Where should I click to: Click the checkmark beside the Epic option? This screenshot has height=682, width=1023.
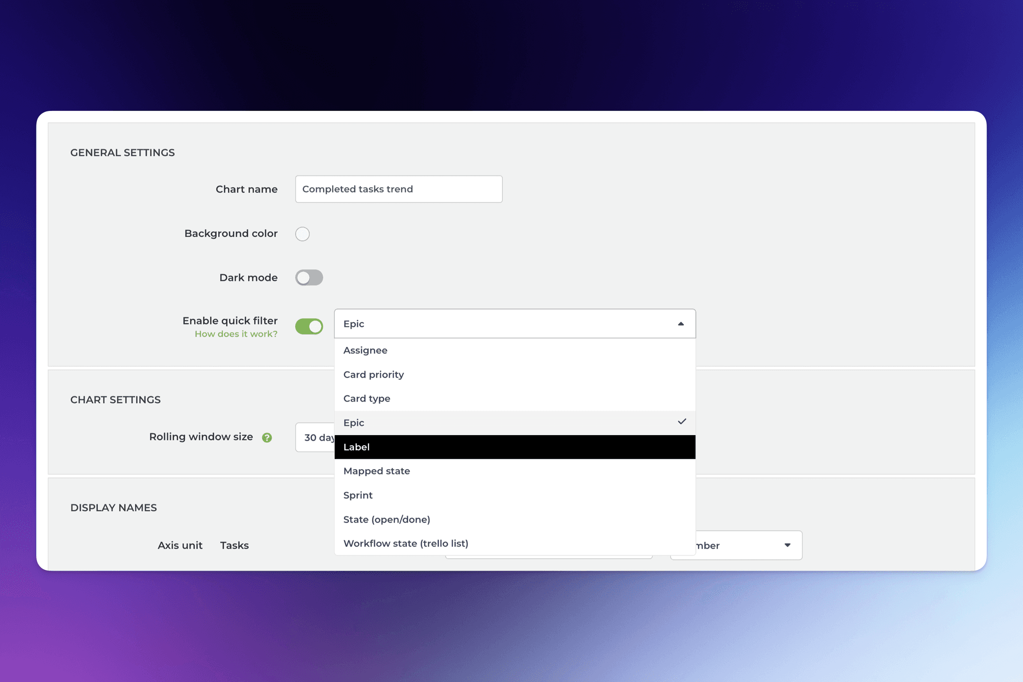click(682, 422)
